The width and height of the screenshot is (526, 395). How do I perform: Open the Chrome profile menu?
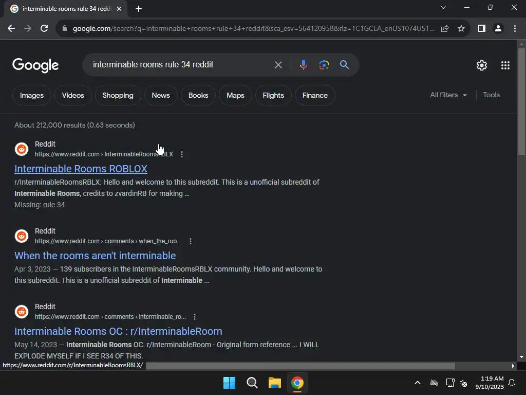click(498, 29)
